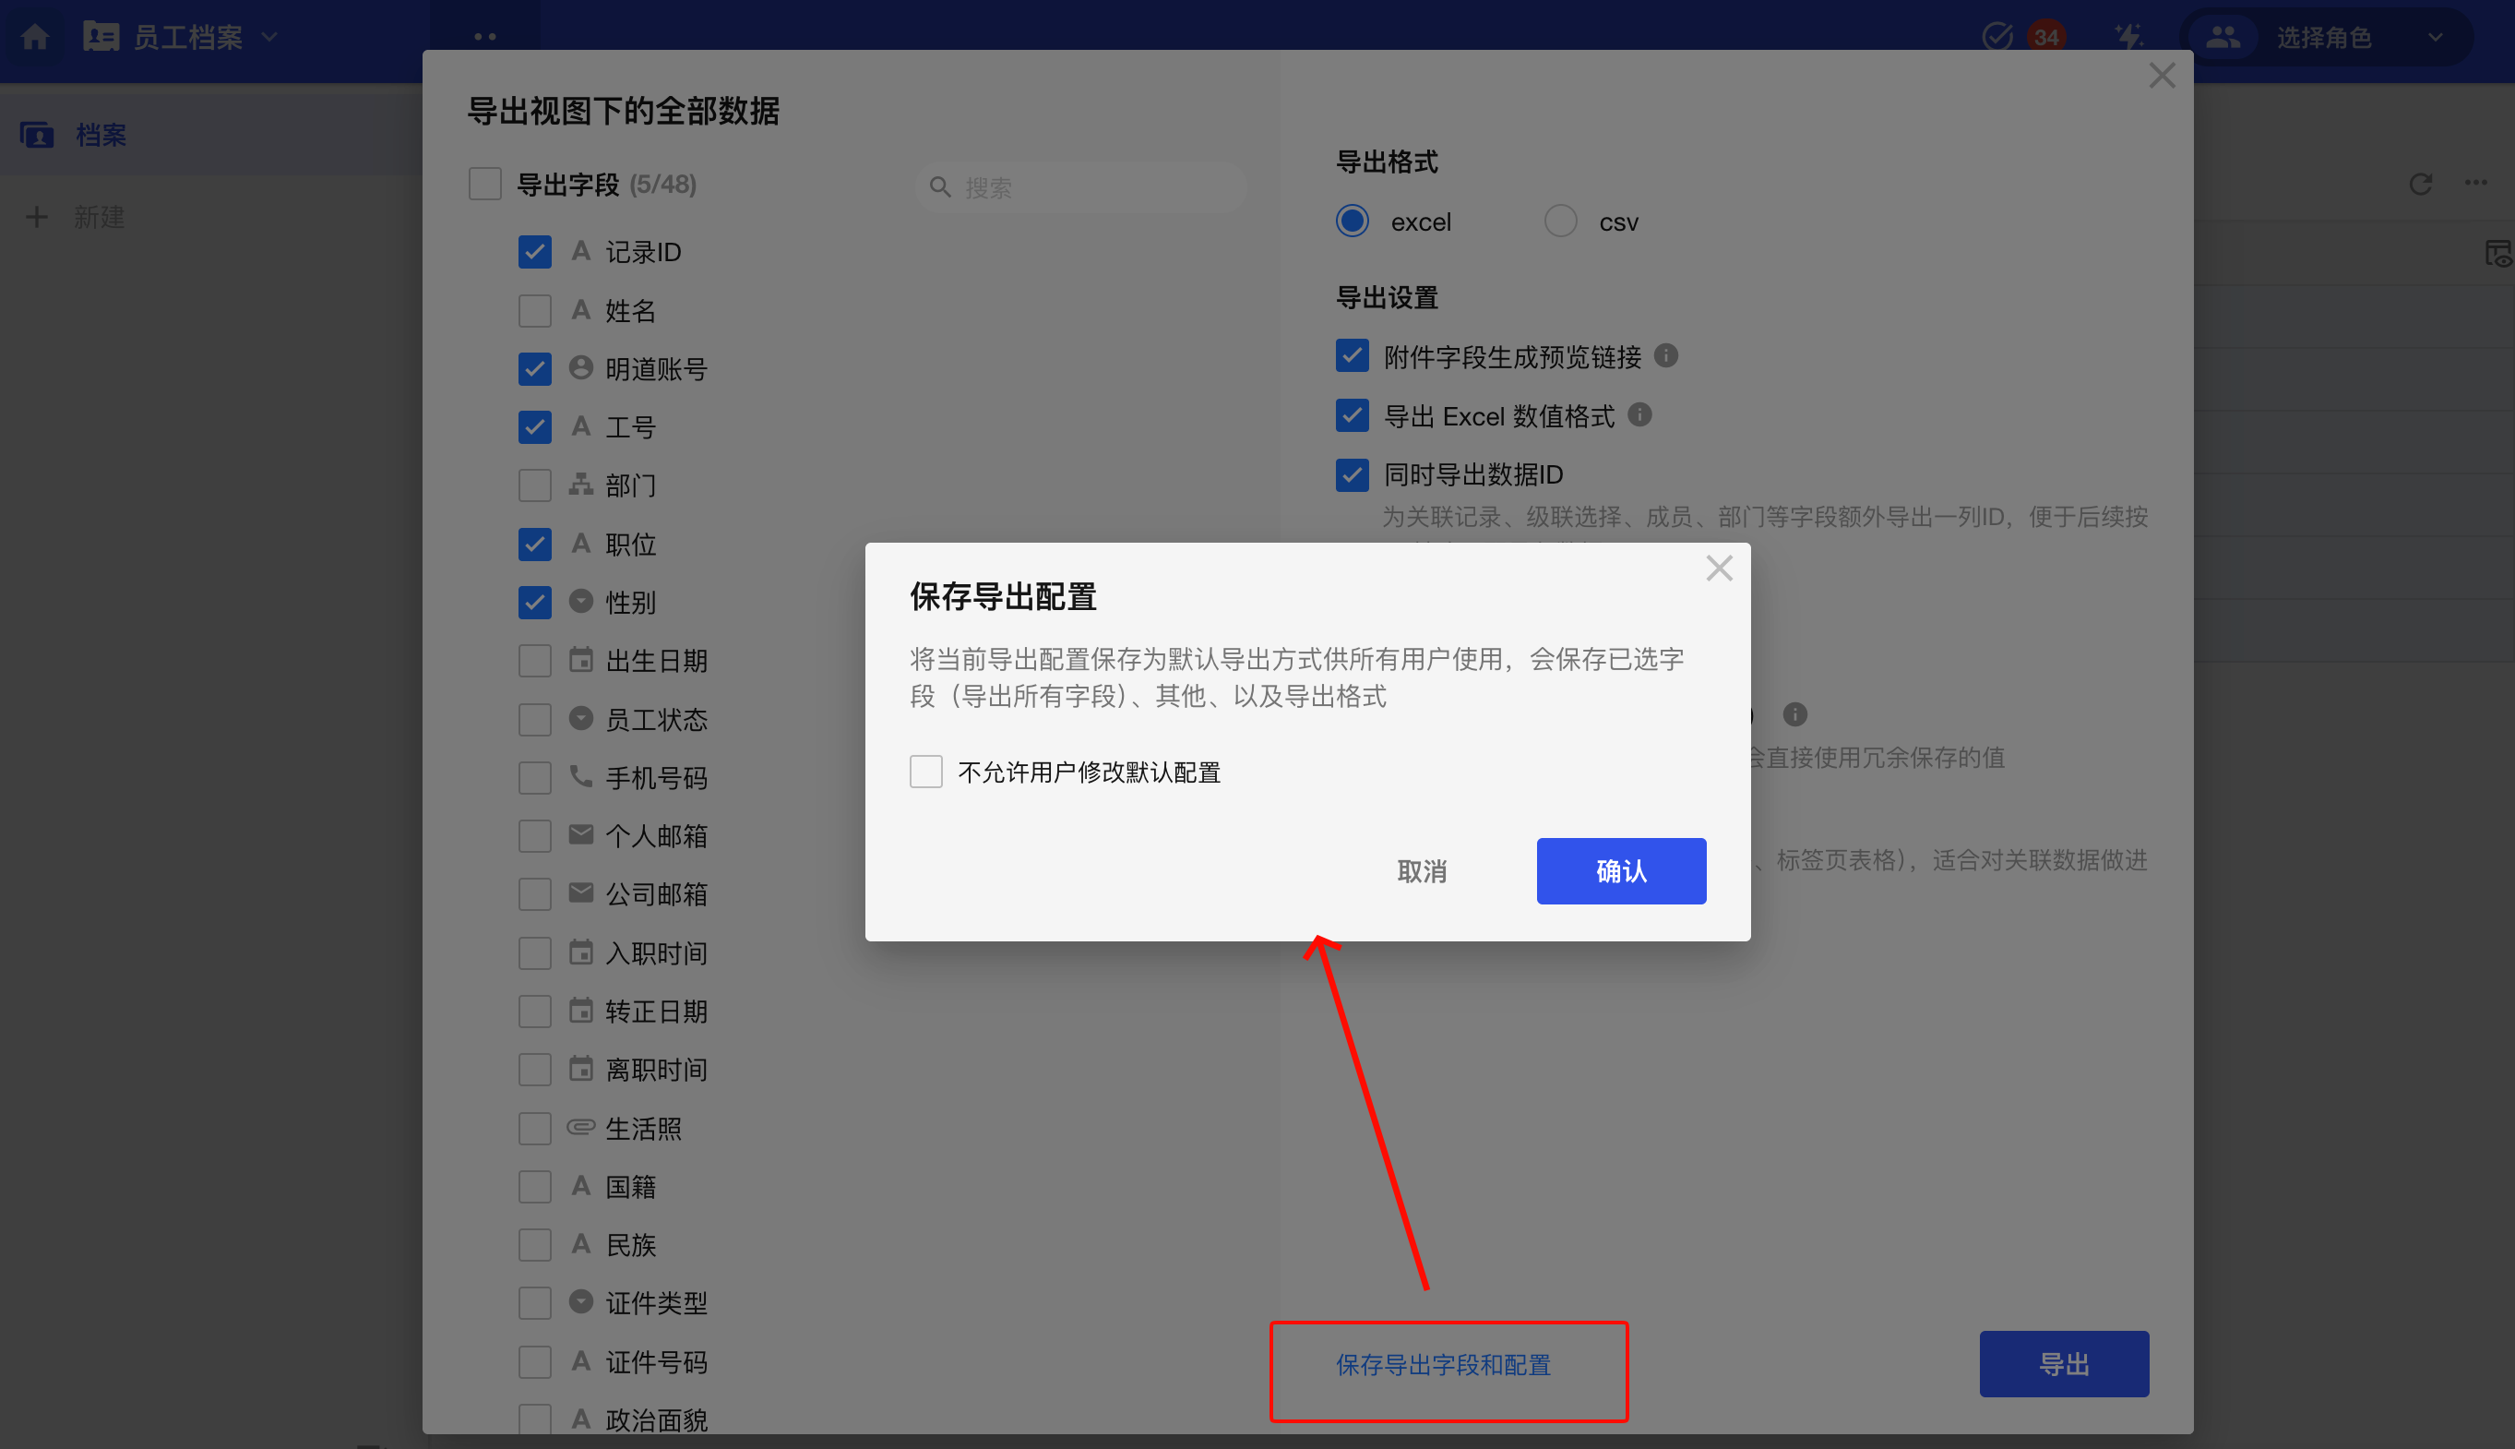This screenshot has height=1449, width=2515.
Task: Open the 档案 sidebar item
Action: pos(100,135)
